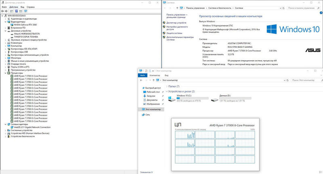Screen dimensions: 323x174
Task: Click the Properties icon in Explorer quick access toolbar
Action: coord(146,71)
